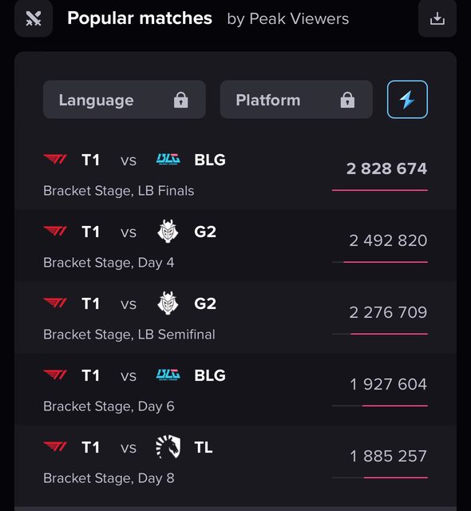This screenshot has width=471, height=511.
Task: Click the G2 logo in LB Semifinal match
Action: click(168, 303)
